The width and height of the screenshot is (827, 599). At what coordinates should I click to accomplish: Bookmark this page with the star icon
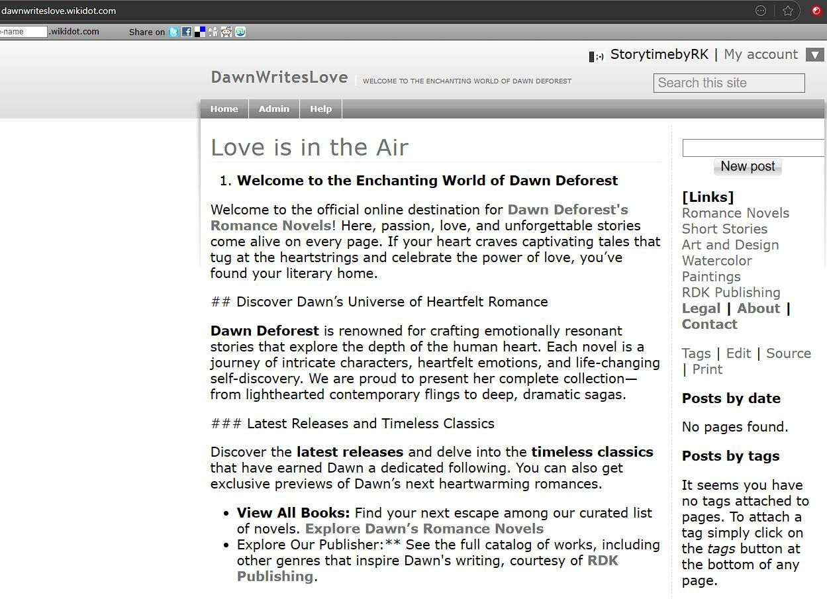(788, 11)
